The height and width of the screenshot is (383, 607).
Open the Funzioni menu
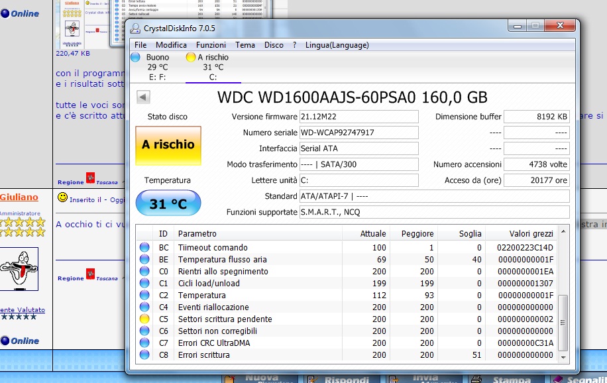pyautogui.click(x=211, y=45)
